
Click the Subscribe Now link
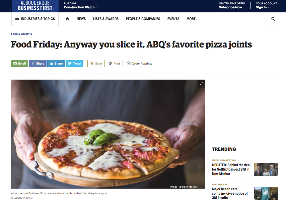tap(230, 7)
